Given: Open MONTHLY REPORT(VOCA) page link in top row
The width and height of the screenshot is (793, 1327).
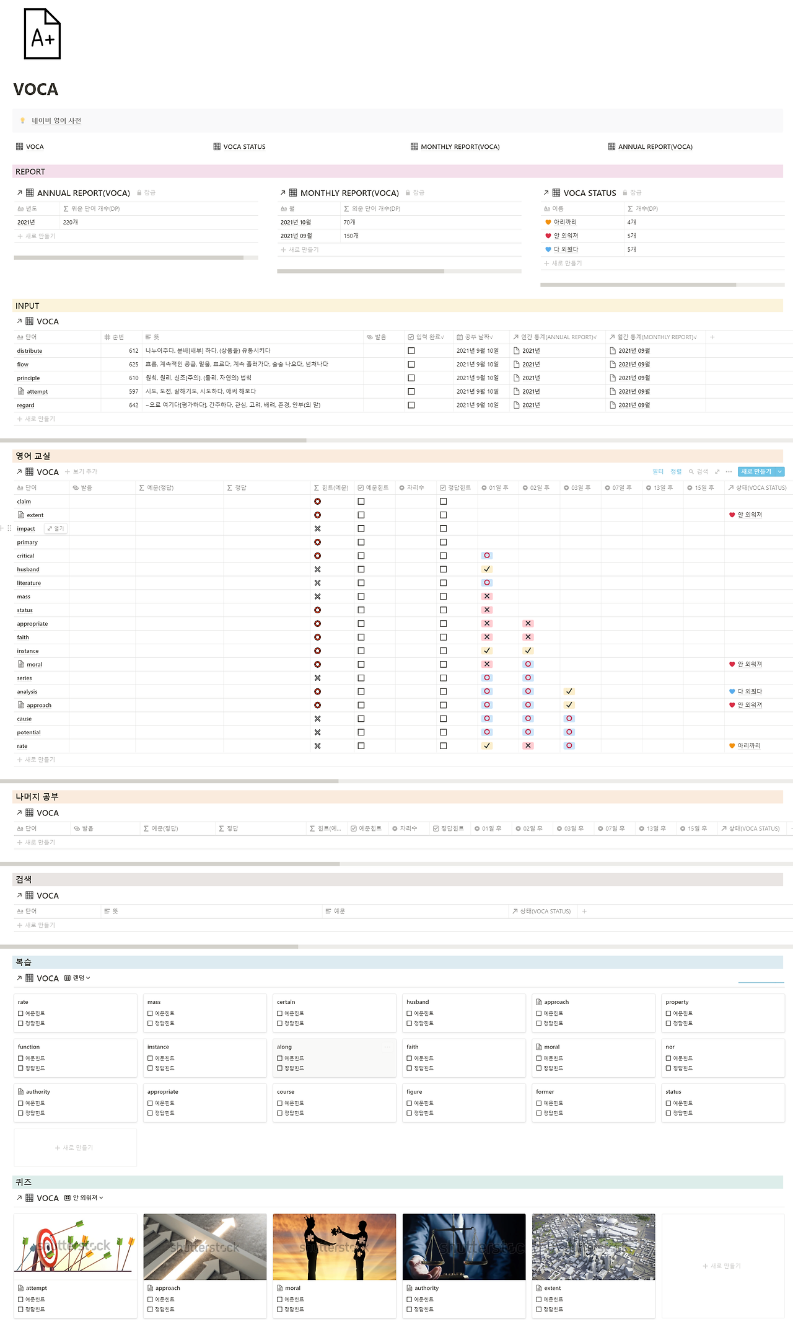Looking at the screenshot, I should (455, 147).
